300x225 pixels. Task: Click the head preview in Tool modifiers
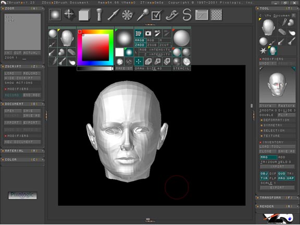point(277,84)
